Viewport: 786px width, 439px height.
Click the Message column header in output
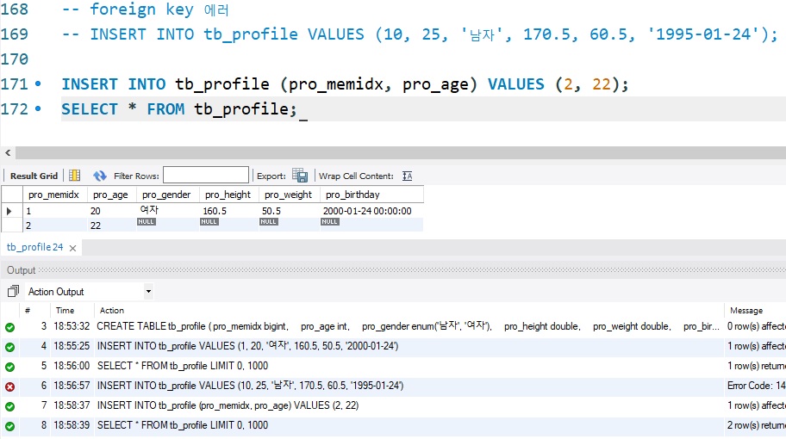(746, 311)
